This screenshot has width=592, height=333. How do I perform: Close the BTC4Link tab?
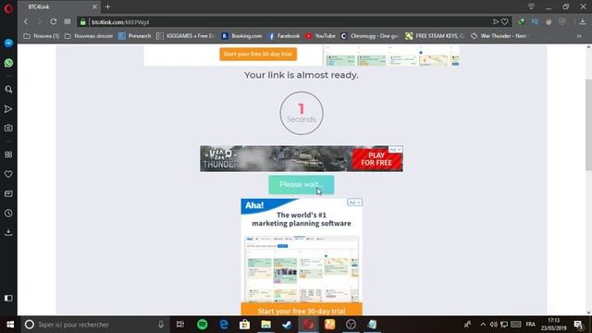(x=94, y=6)
